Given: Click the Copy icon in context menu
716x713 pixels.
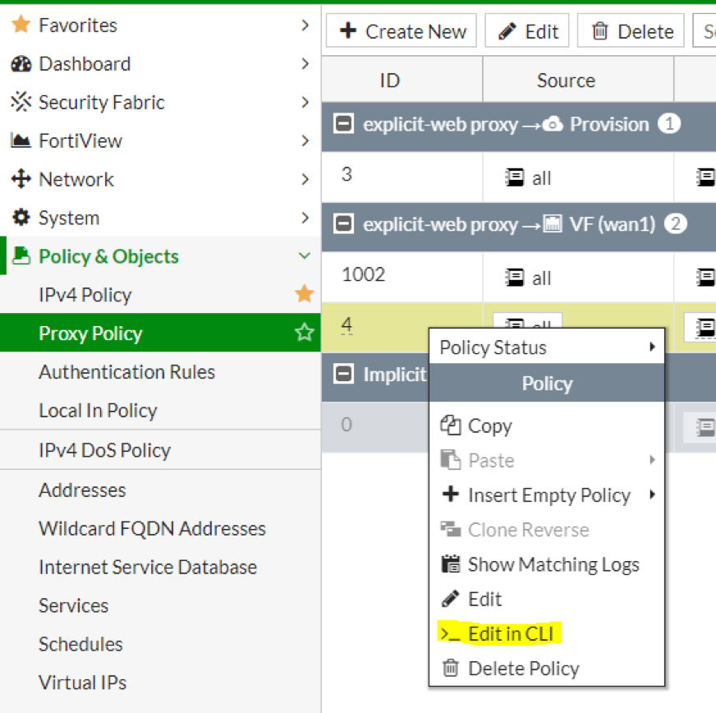Looking at the screenshot, I should (x=450, y=425).
